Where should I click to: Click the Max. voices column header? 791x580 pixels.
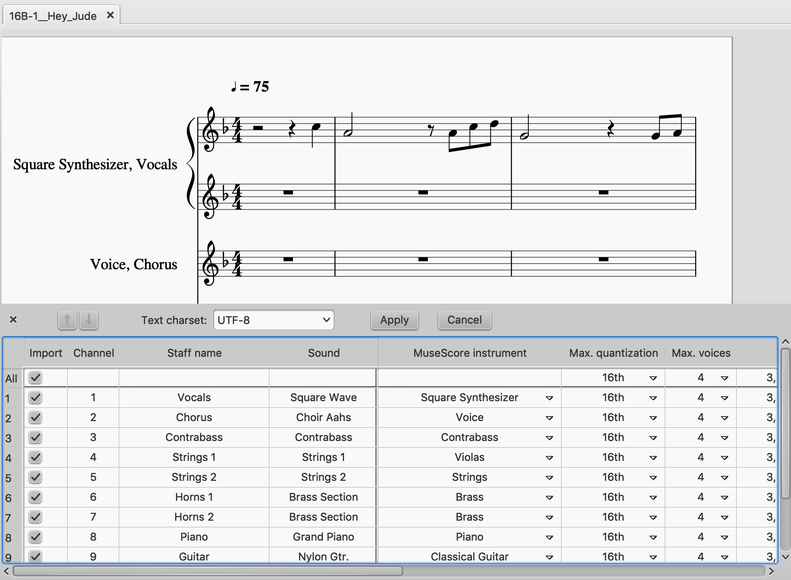tap(701, 353)
